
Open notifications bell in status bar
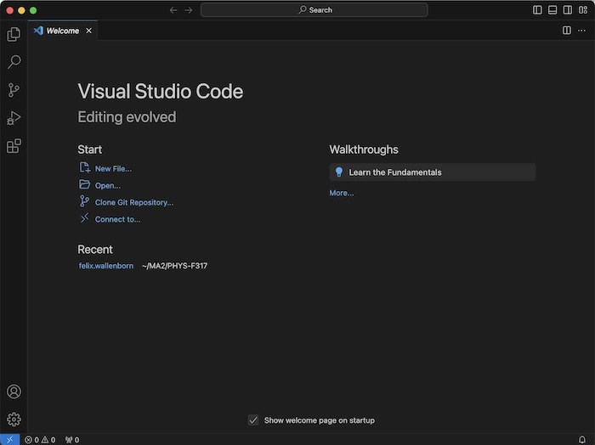click(x=581, y=440)
